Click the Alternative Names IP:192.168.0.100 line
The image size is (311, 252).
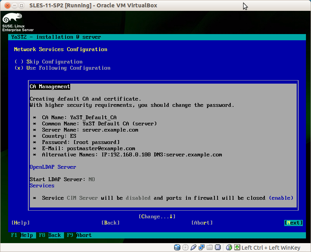(132, 154)
